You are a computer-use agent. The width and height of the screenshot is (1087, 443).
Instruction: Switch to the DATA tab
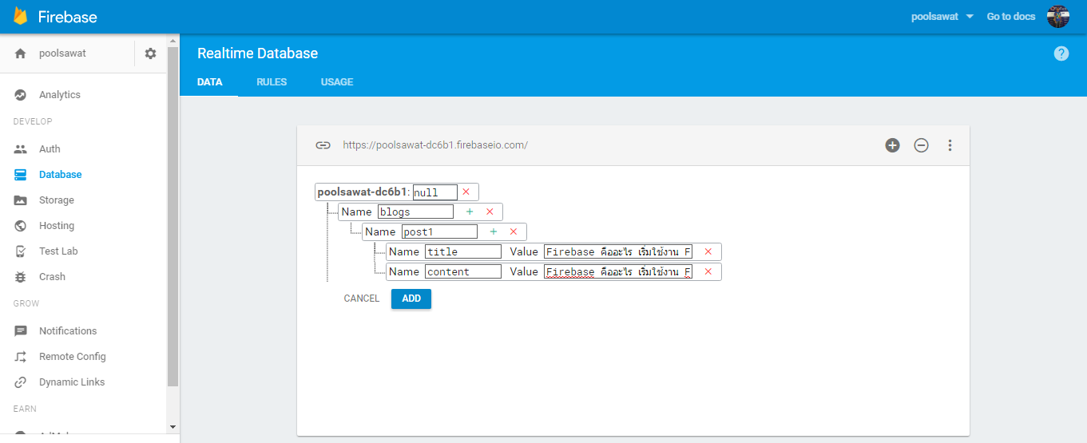(x=209, y=82)
